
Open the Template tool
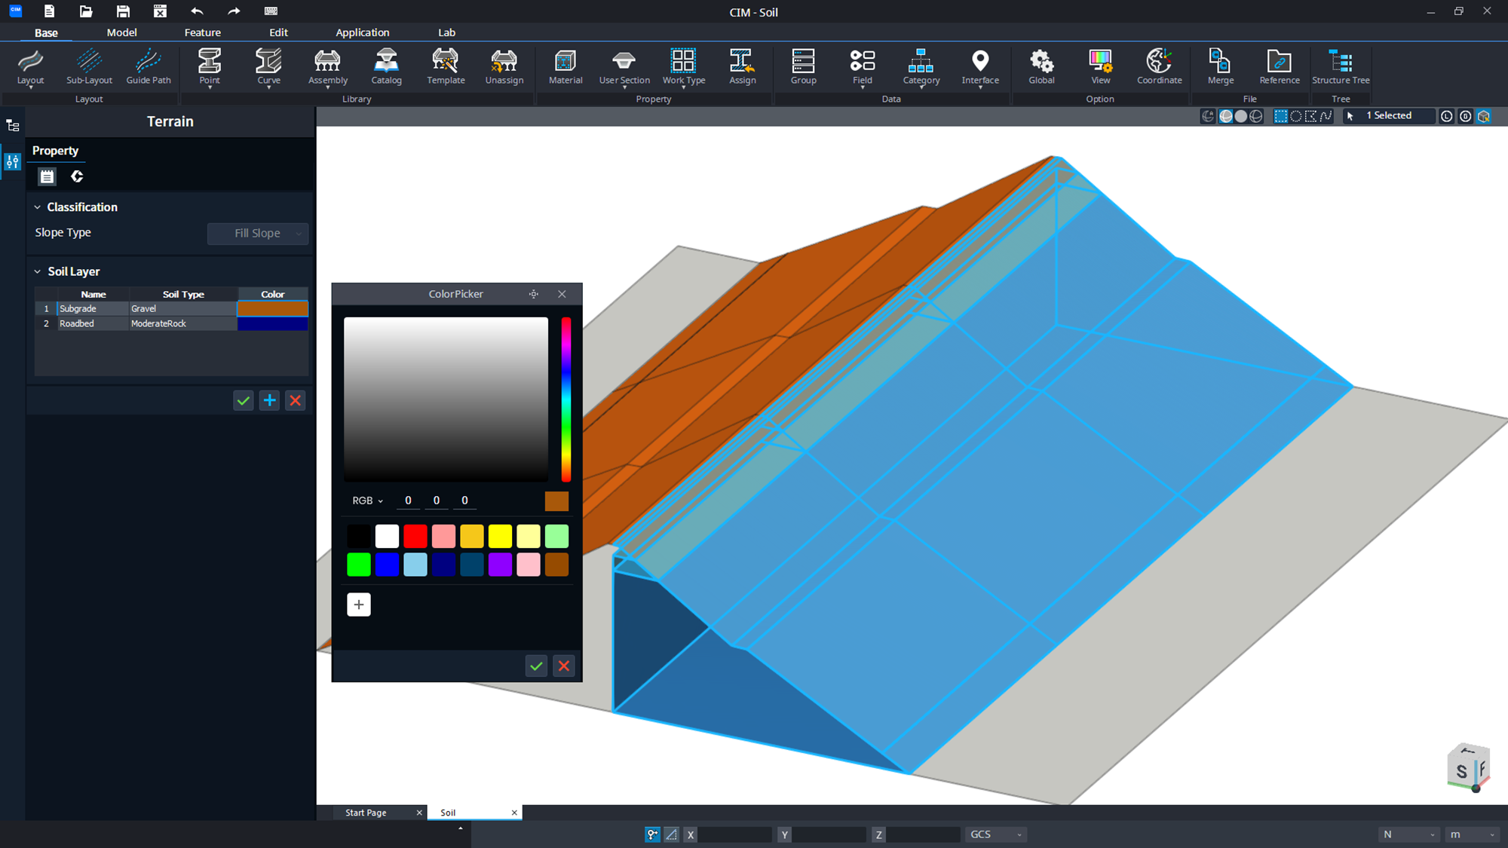click(446, 67)
